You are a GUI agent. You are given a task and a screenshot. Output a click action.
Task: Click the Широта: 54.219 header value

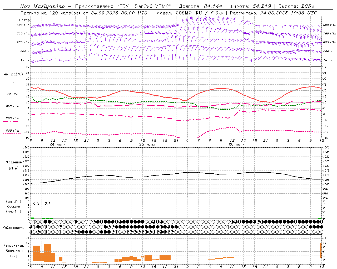coord(250,6)
